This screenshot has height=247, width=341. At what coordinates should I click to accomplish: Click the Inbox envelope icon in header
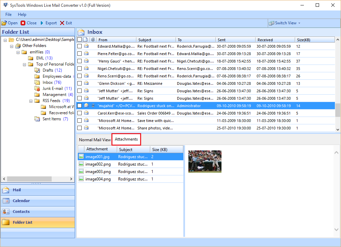click(x=81, y=32)
